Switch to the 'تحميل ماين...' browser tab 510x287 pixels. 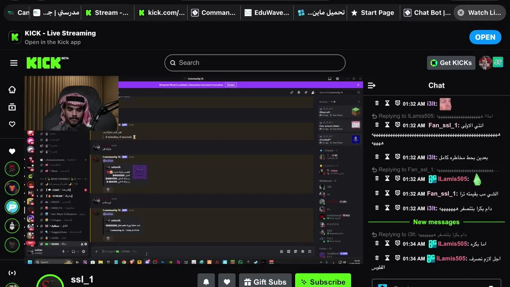(321, 13)
